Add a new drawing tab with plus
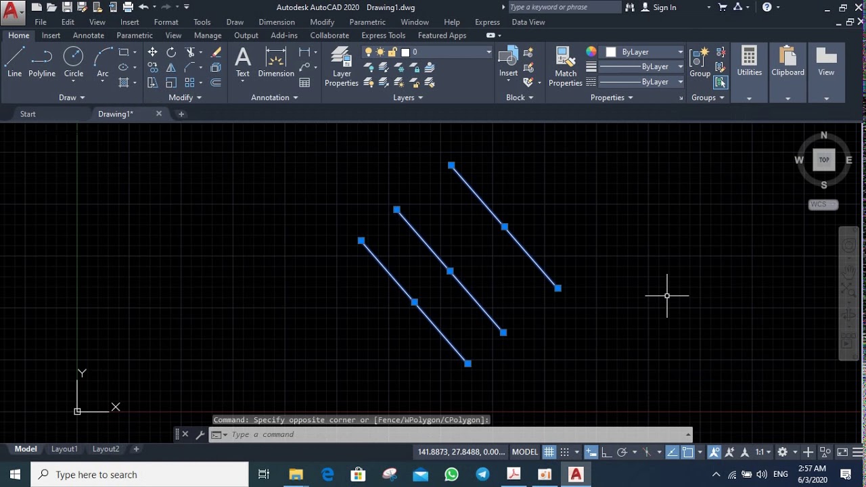866x487 pixels. pyautogui.click(x=181, y=114)
